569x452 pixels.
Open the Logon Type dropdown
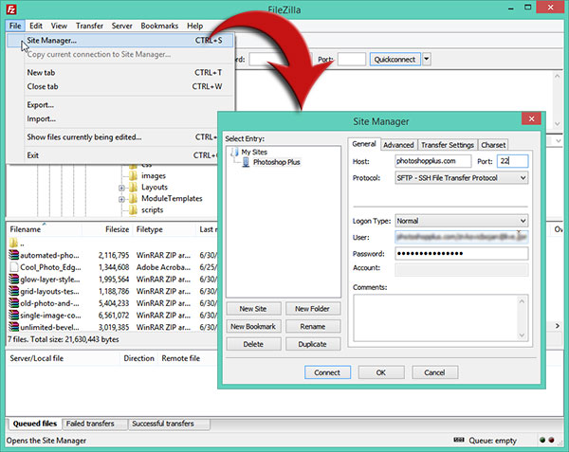[x=523, y=221]
